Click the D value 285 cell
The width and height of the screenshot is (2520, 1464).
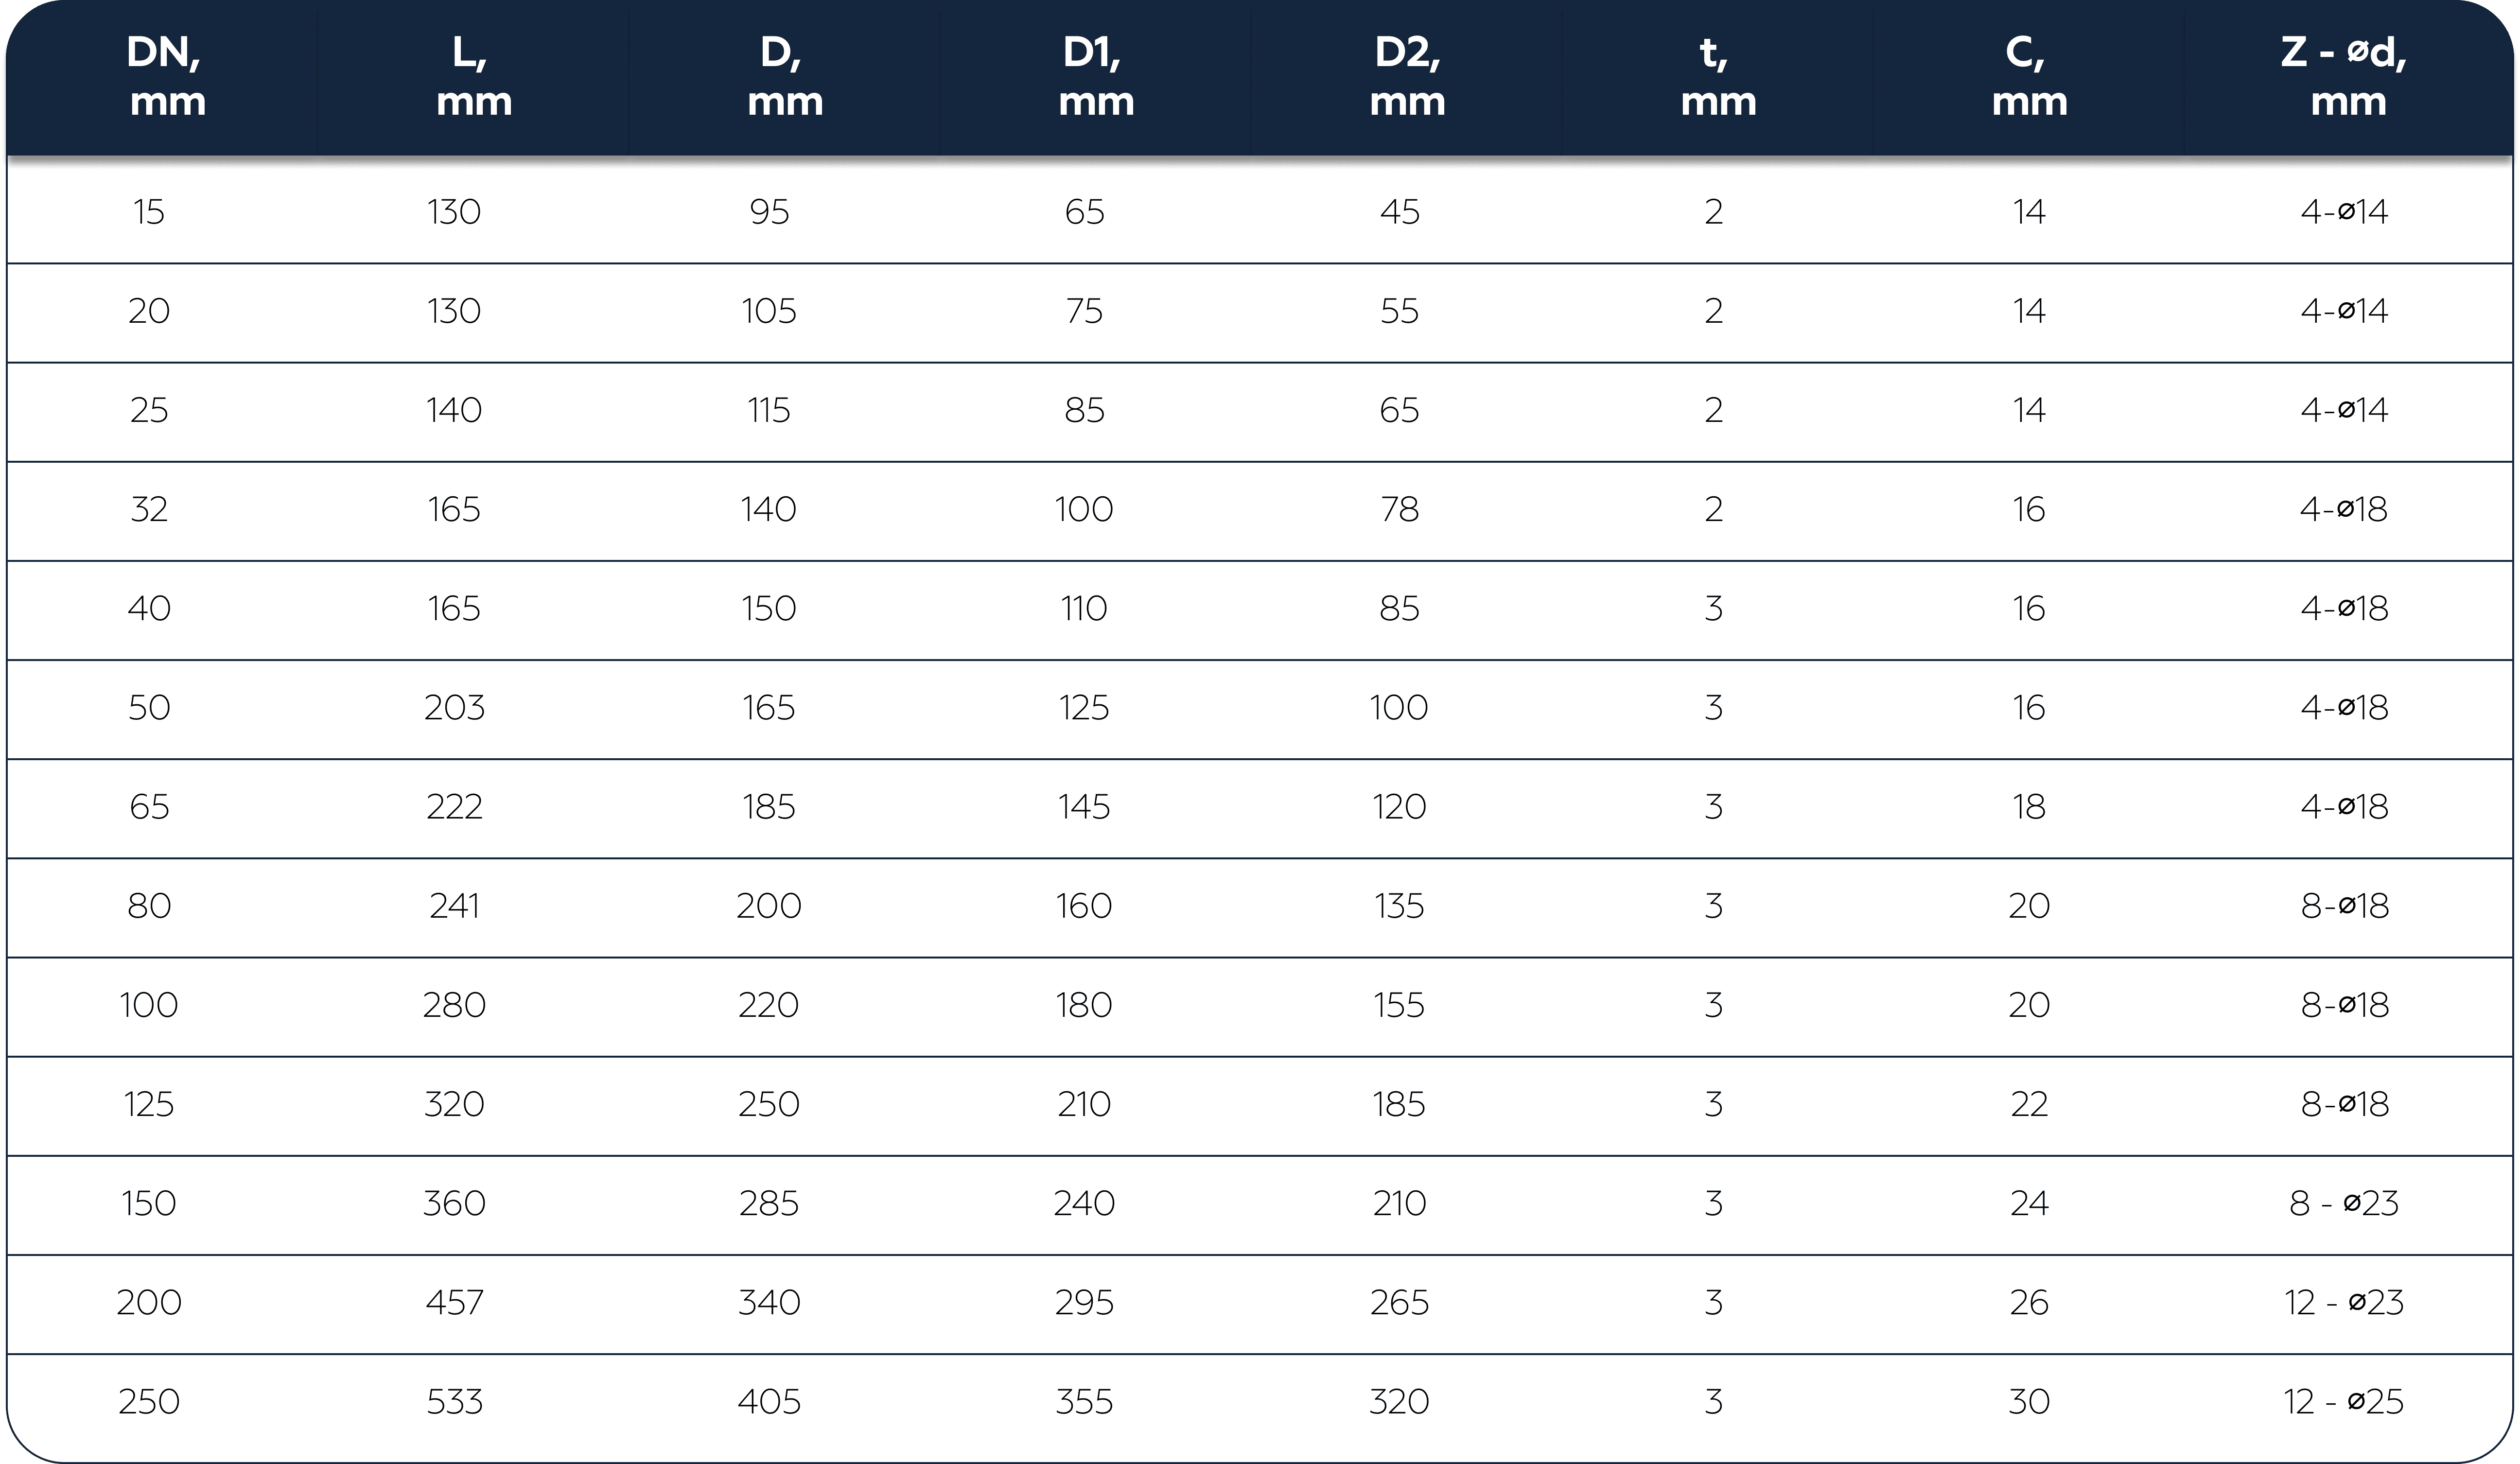[769, 1203]
